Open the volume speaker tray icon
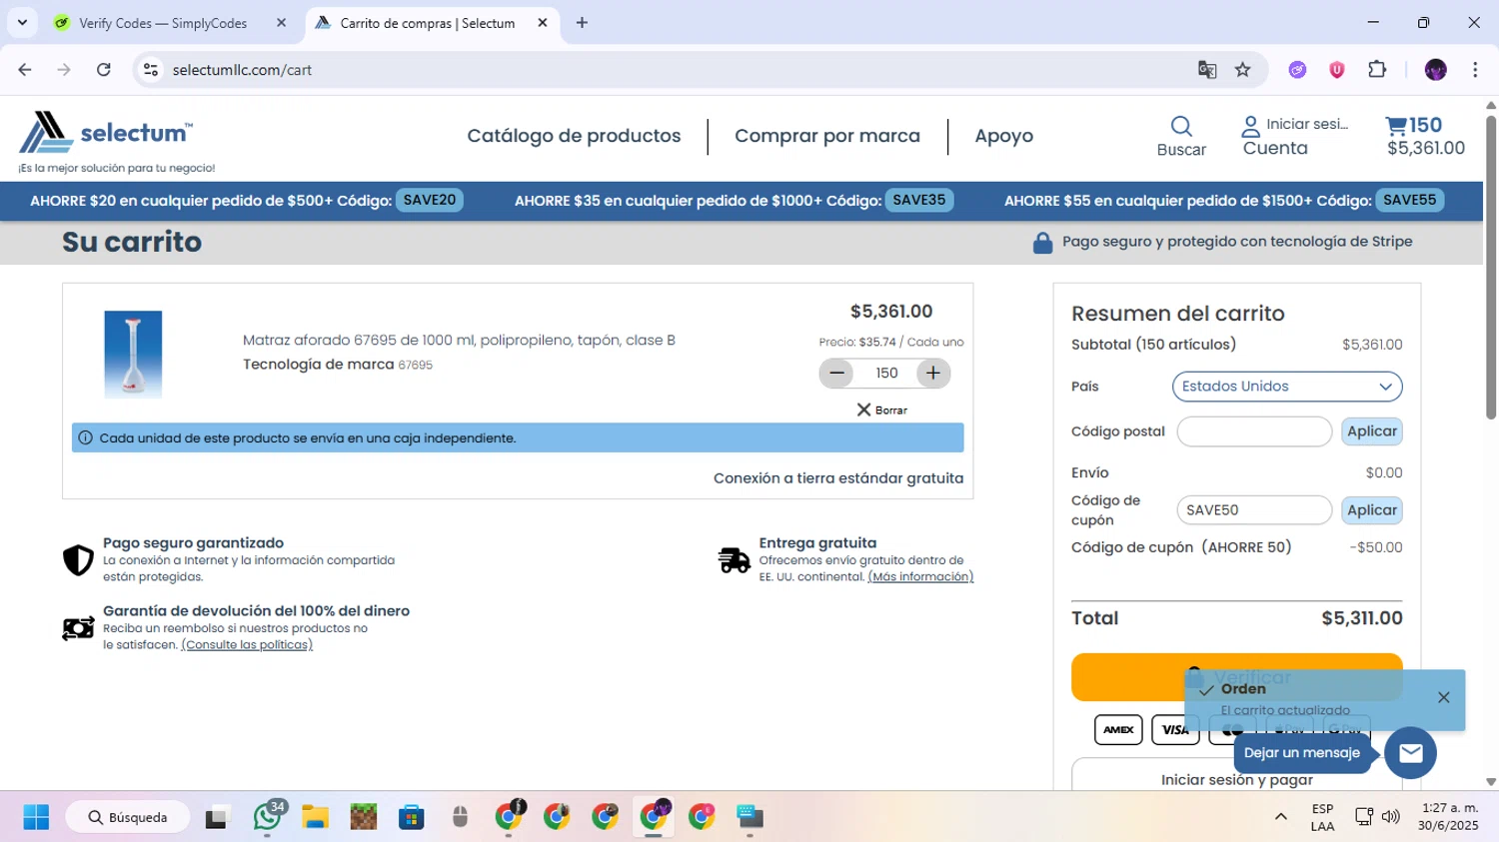1499x842 pixels. 1390,817
